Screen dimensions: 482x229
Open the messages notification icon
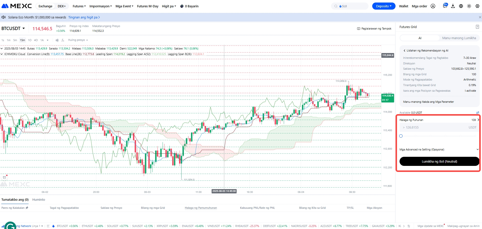pyautogui.click(x=445, y=6)
